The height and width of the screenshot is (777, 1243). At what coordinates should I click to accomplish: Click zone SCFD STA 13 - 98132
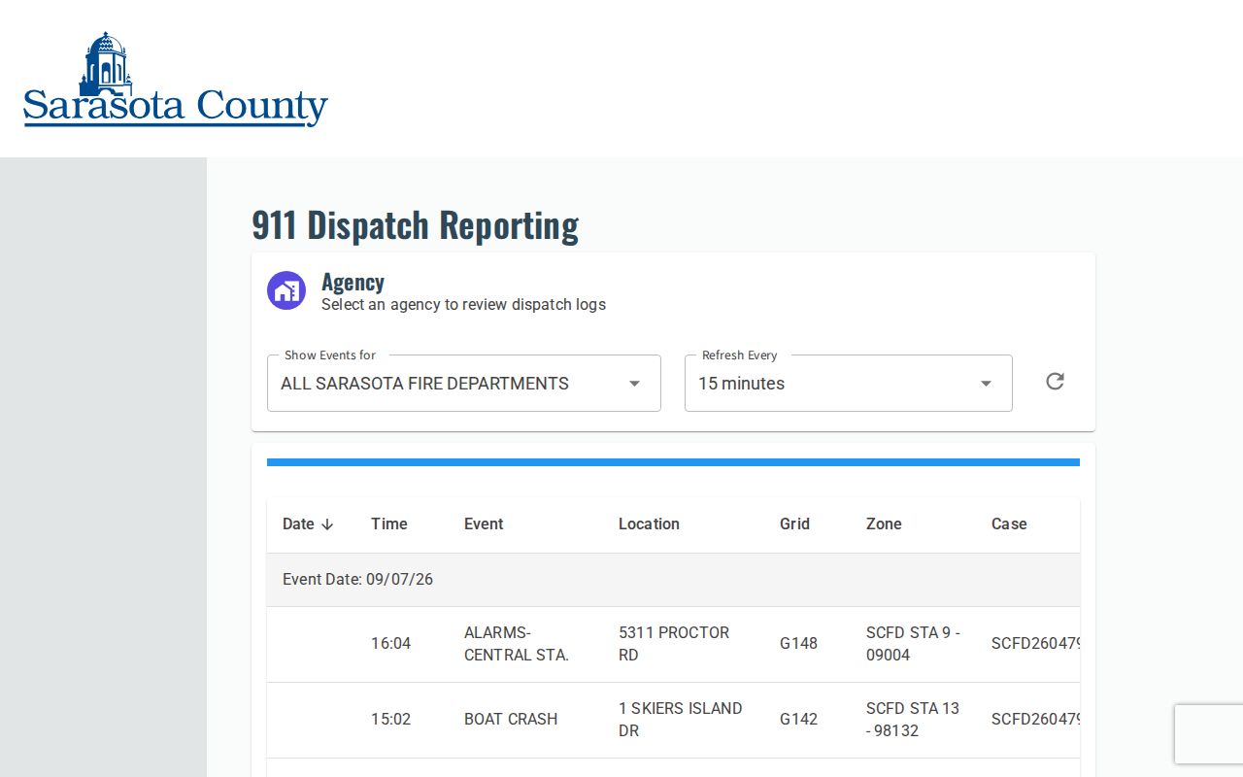[913, 720]
